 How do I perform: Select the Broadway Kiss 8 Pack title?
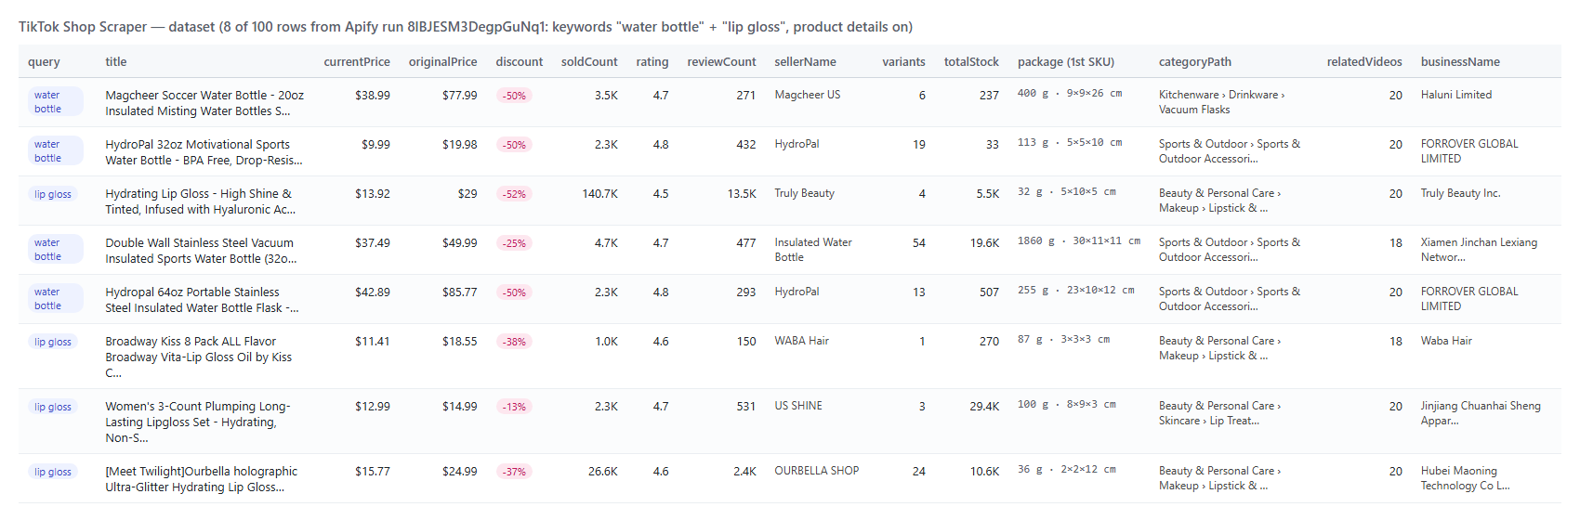198,357
